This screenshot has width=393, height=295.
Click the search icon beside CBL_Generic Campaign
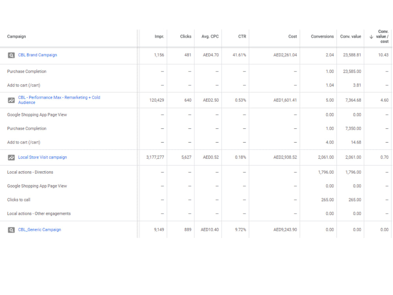coord(11,230)
